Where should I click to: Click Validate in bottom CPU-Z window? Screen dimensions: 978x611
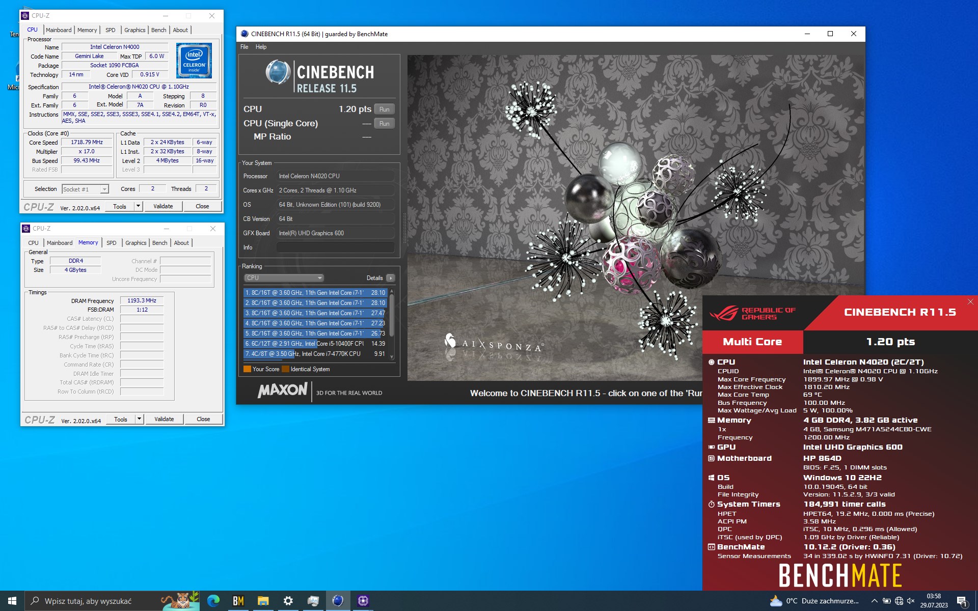(164, 419)
